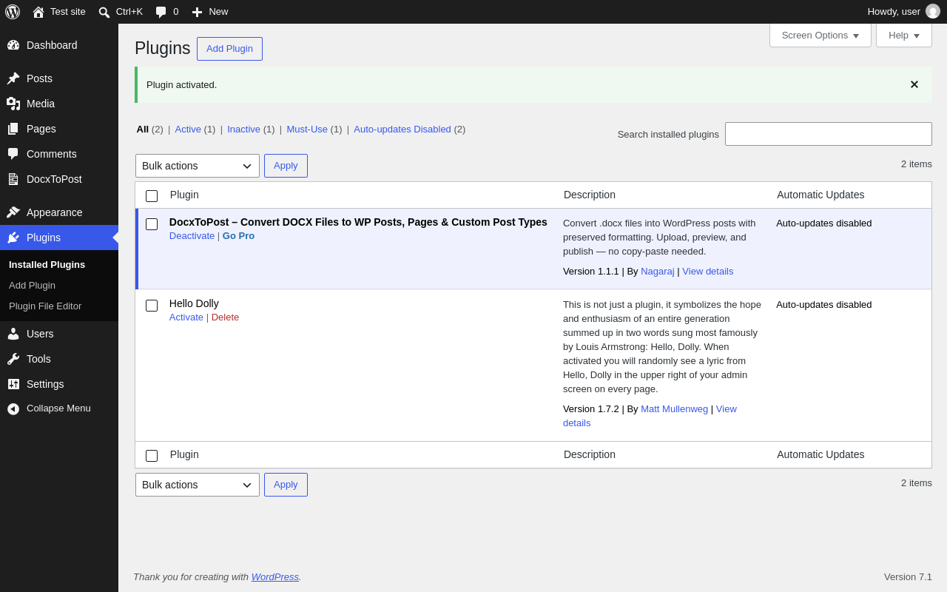Viewport: 947px width, 592px height.
Task: Click the Add Plugin button
Action: click(x=229, y=49)
